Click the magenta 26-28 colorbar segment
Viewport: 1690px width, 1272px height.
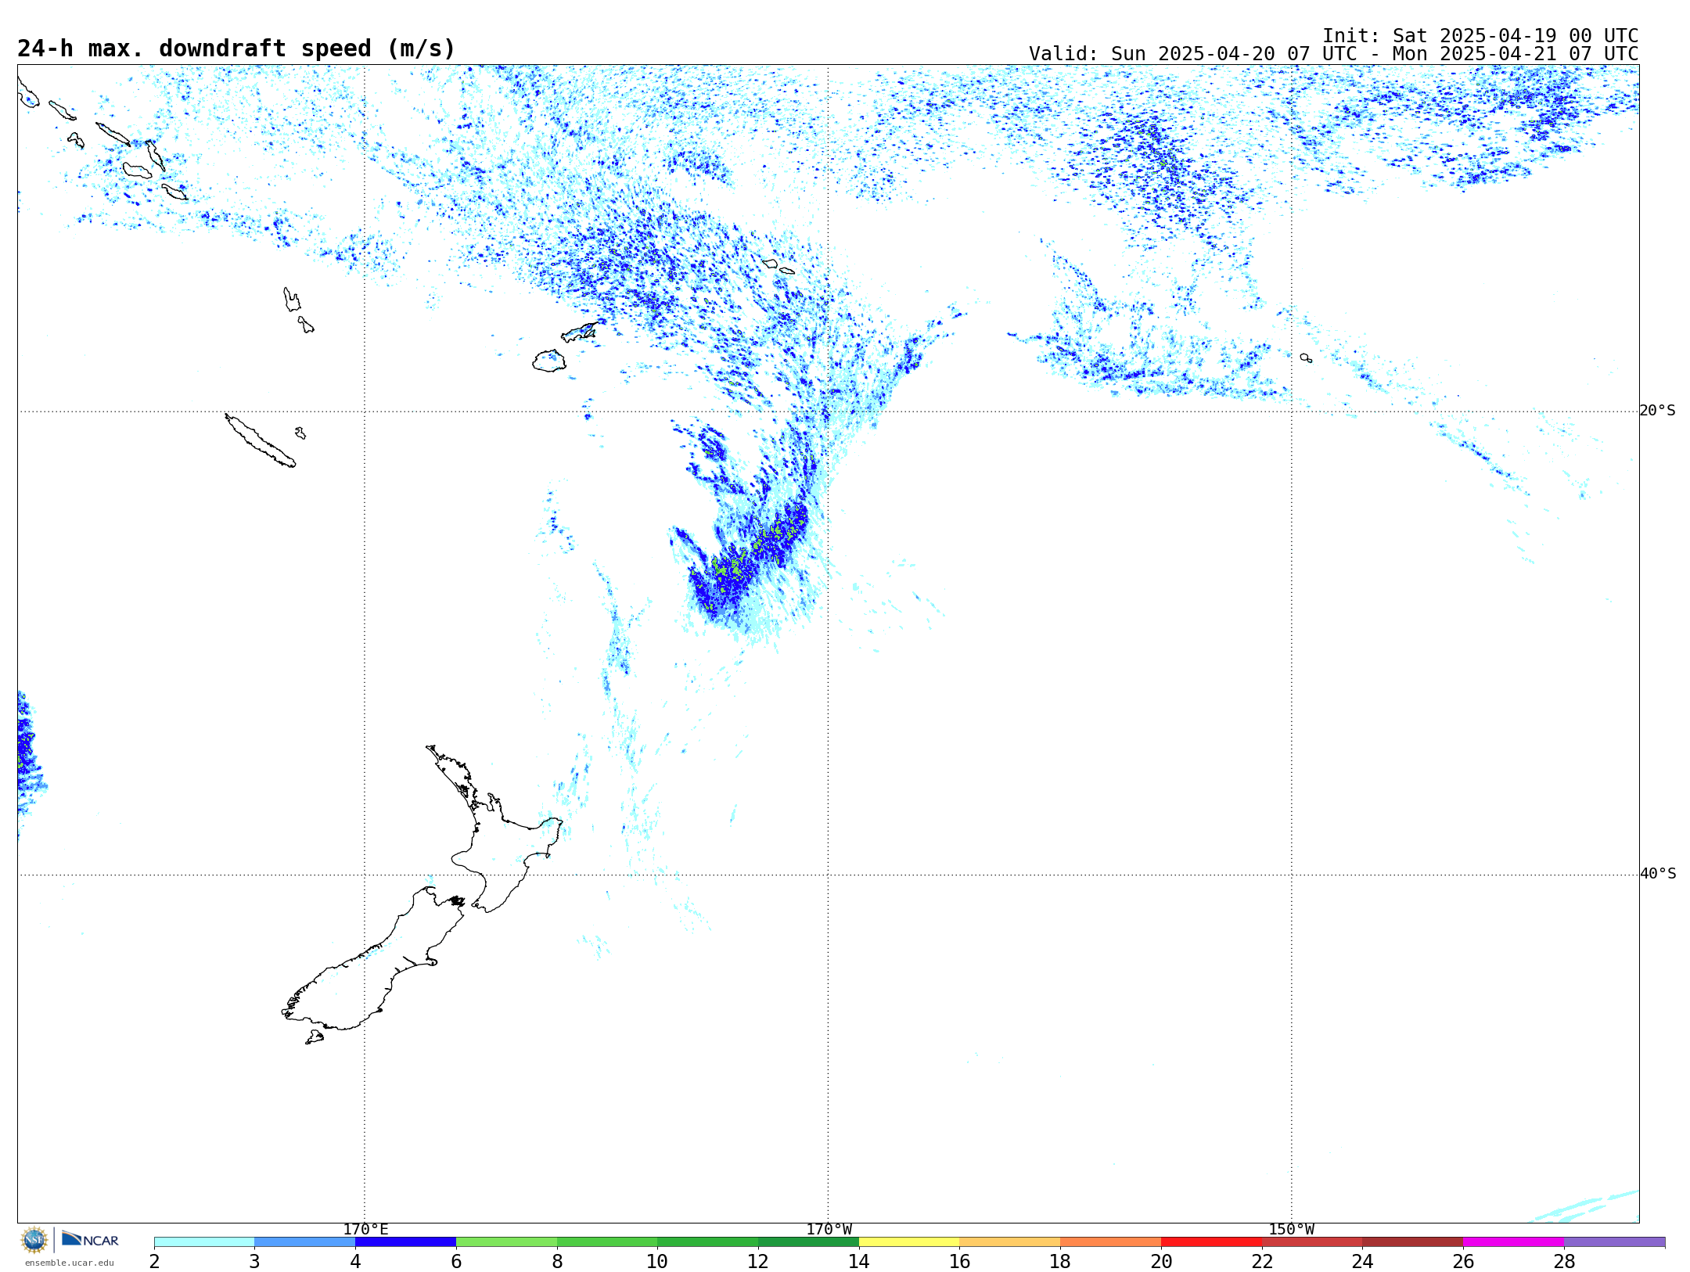1513,1242
